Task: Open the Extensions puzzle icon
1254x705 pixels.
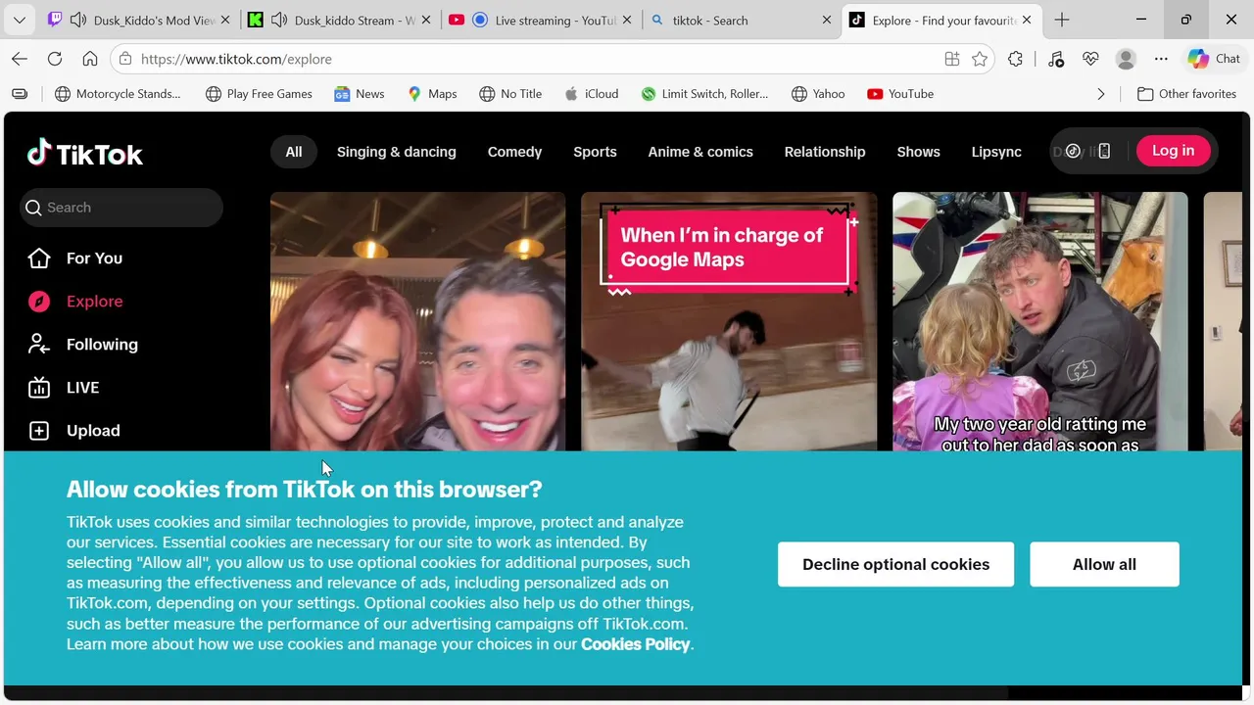Action: [1015, 59]
